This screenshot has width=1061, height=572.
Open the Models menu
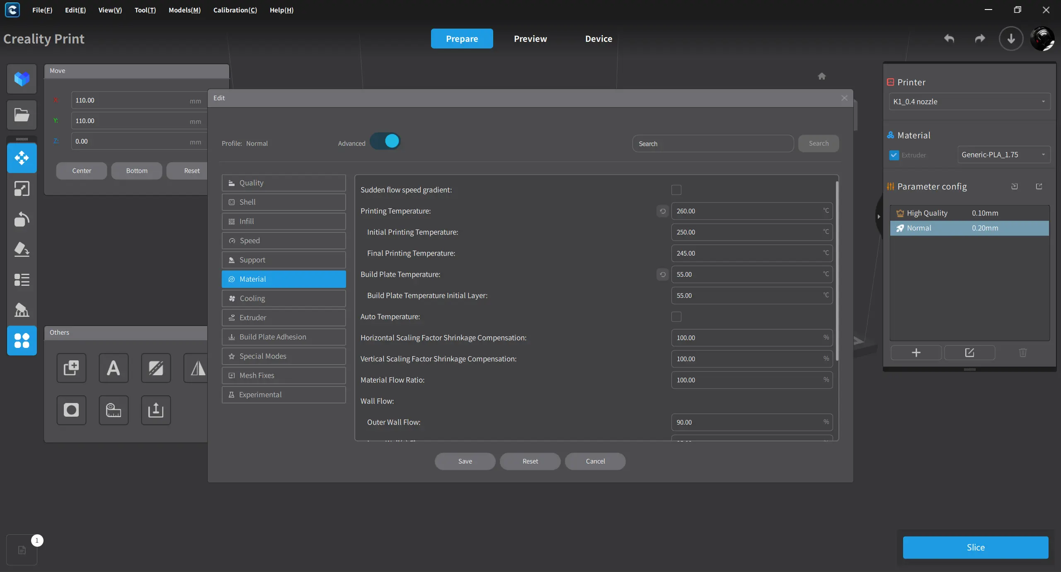pyautogui.click(x=184, y=10)
